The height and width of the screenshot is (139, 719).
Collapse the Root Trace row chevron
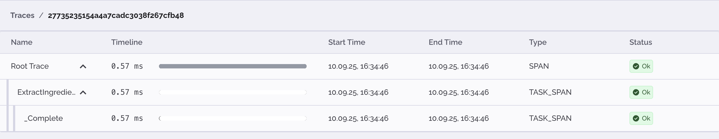coord(83,67)
